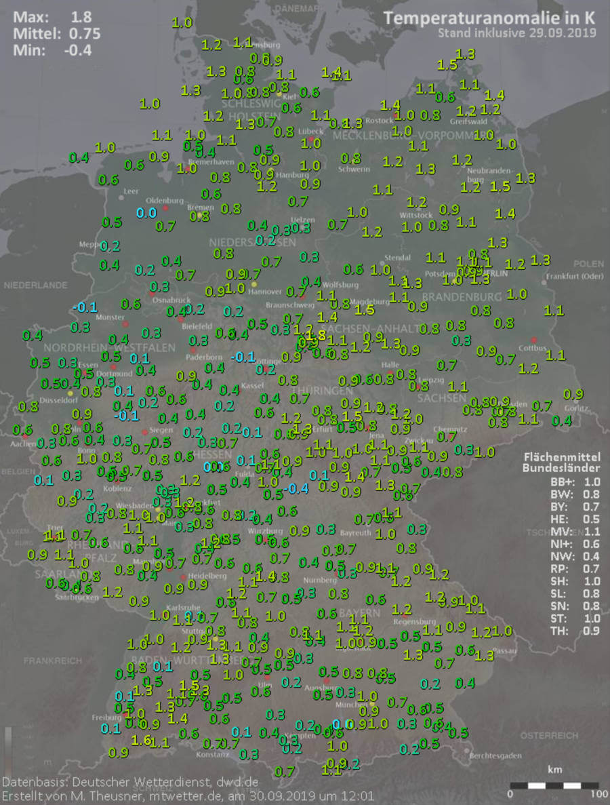The image size is (610, 805).
Task: Click the 'BY: 0.7' legend row
Action: (x=575, y=507)
